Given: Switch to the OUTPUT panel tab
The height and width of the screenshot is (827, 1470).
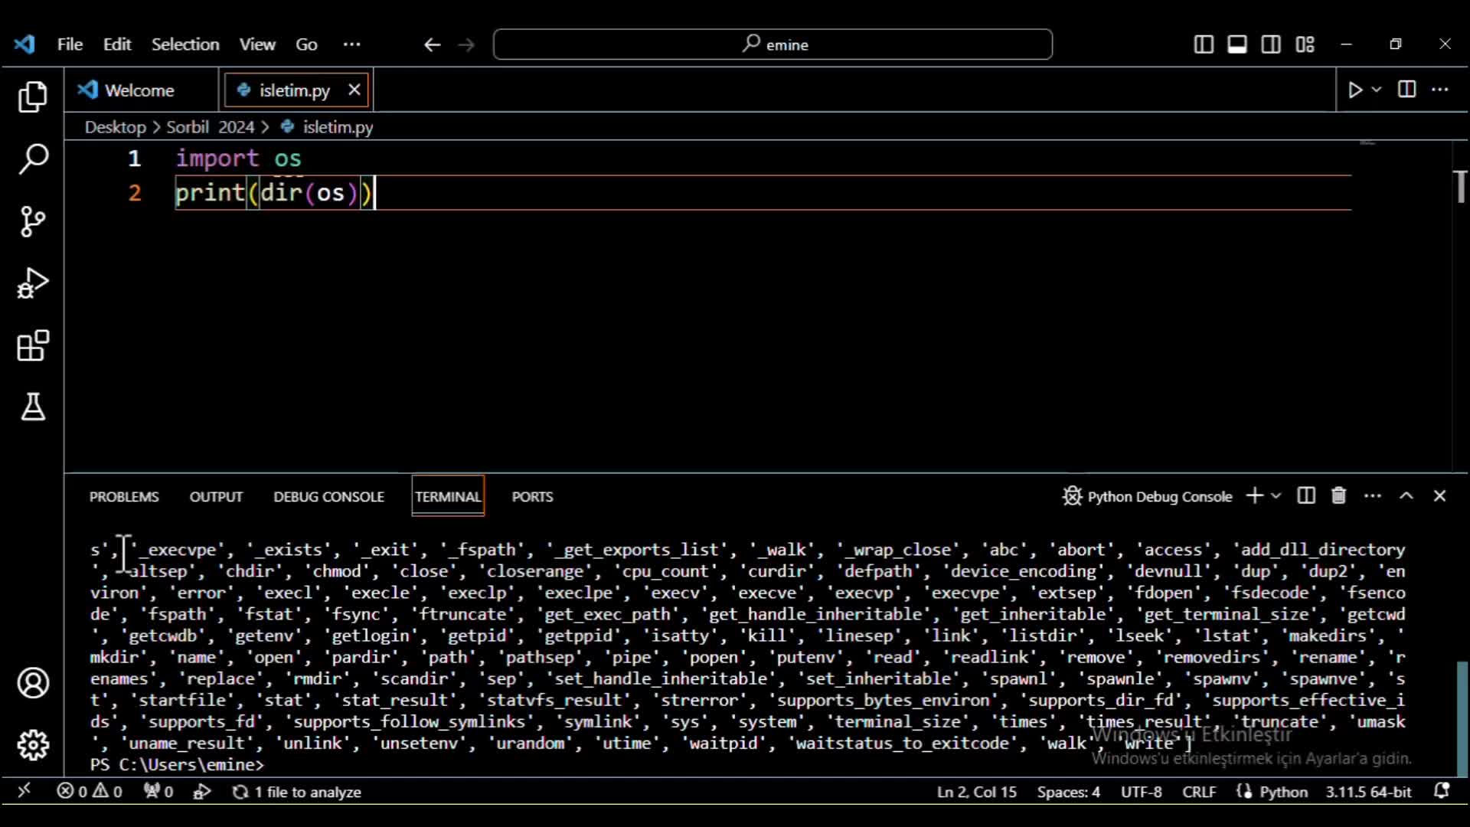Looking at the screenshot, I should click(216, 497).
